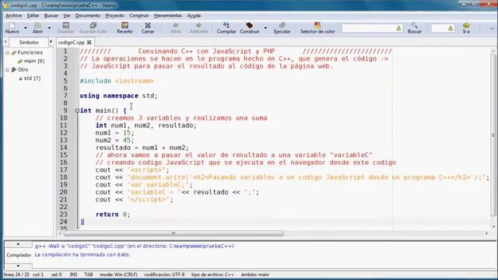Click the editor horizontal scrollbar thumb
Viewport: 498px width, 280px height.
[x=174, y=233]
